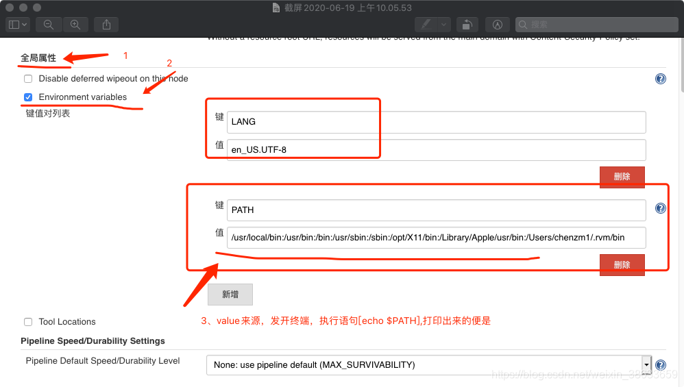This screenshot has width=684, height=387.
Task: Edit the en_US.UTF-8 value field
Action: 436,150
